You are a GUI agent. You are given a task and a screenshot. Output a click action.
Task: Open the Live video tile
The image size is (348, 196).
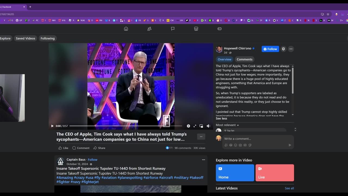[275, 173]
